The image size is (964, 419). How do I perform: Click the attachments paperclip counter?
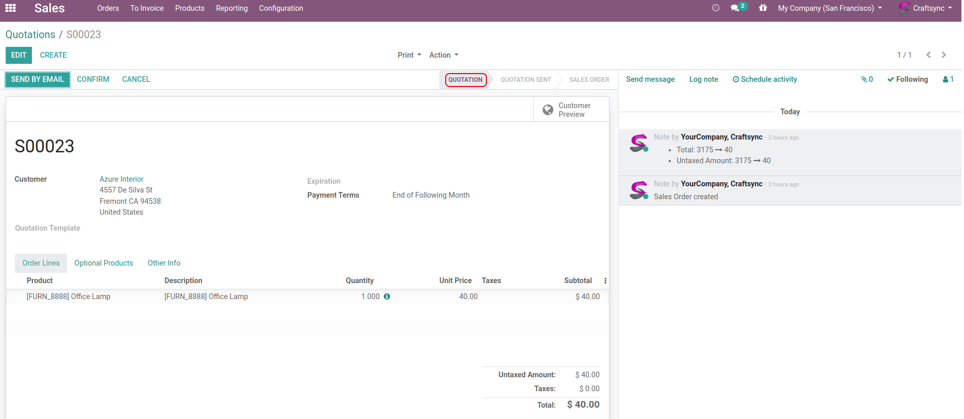pyautogui.click(x=867, y=79)
